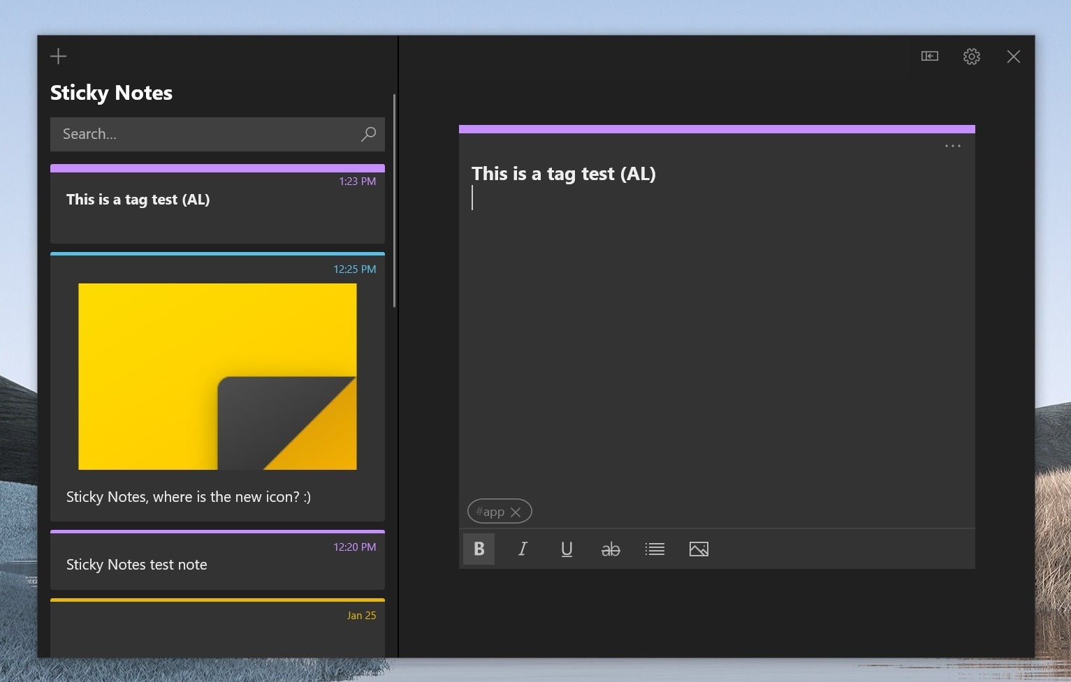Create a new note with plus icon
1071x682 pixels.
(x=59, y=57)
